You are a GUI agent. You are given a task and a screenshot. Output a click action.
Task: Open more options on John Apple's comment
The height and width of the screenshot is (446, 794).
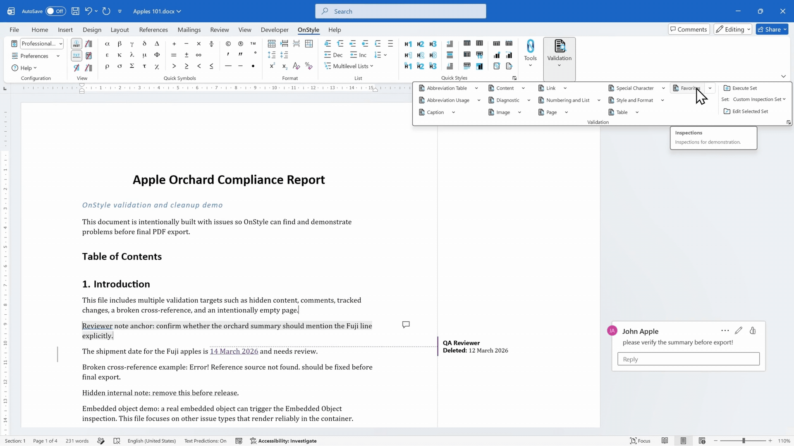tap(725, 330)
